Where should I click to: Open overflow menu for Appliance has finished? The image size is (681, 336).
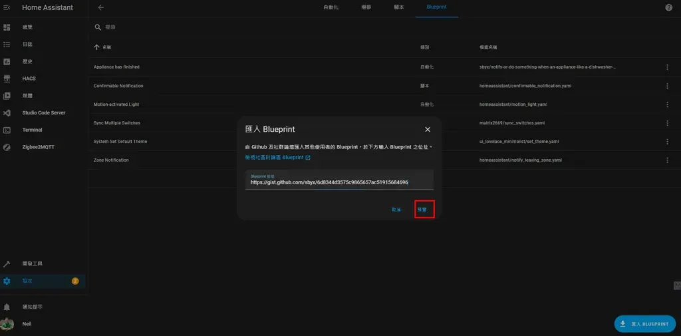(667, 67)
